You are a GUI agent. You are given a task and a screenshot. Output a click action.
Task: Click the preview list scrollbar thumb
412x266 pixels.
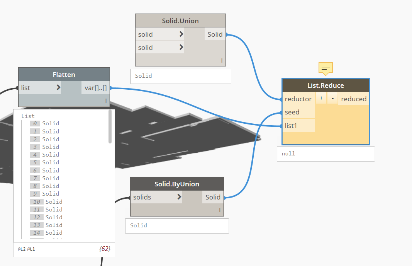coord(110,126)
